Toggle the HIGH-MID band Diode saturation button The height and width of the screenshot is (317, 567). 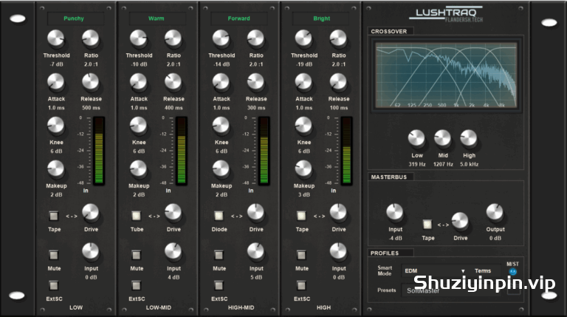click(x=219, y=216)
